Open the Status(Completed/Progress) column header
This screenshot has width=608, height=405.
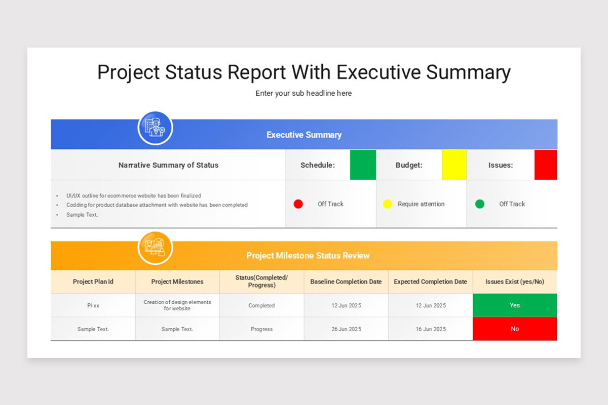point(261,281)
